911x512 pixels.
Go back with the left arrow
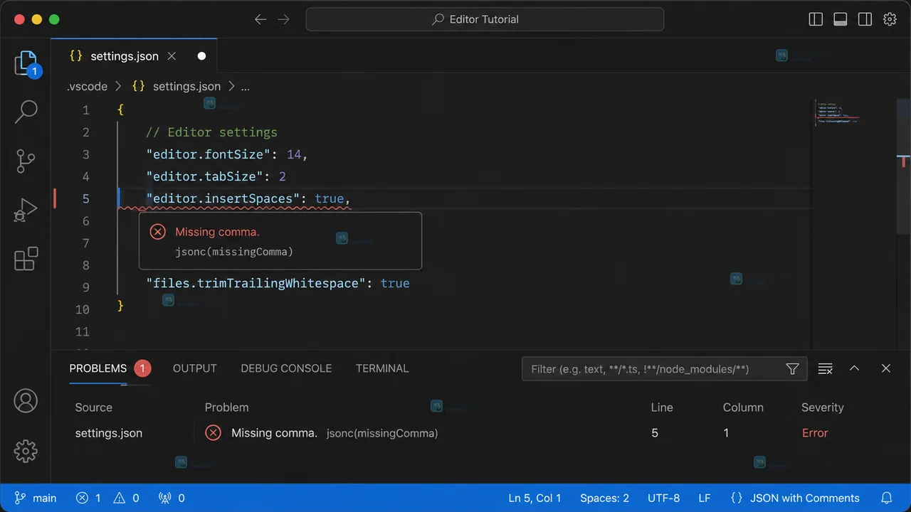(260, 19)
